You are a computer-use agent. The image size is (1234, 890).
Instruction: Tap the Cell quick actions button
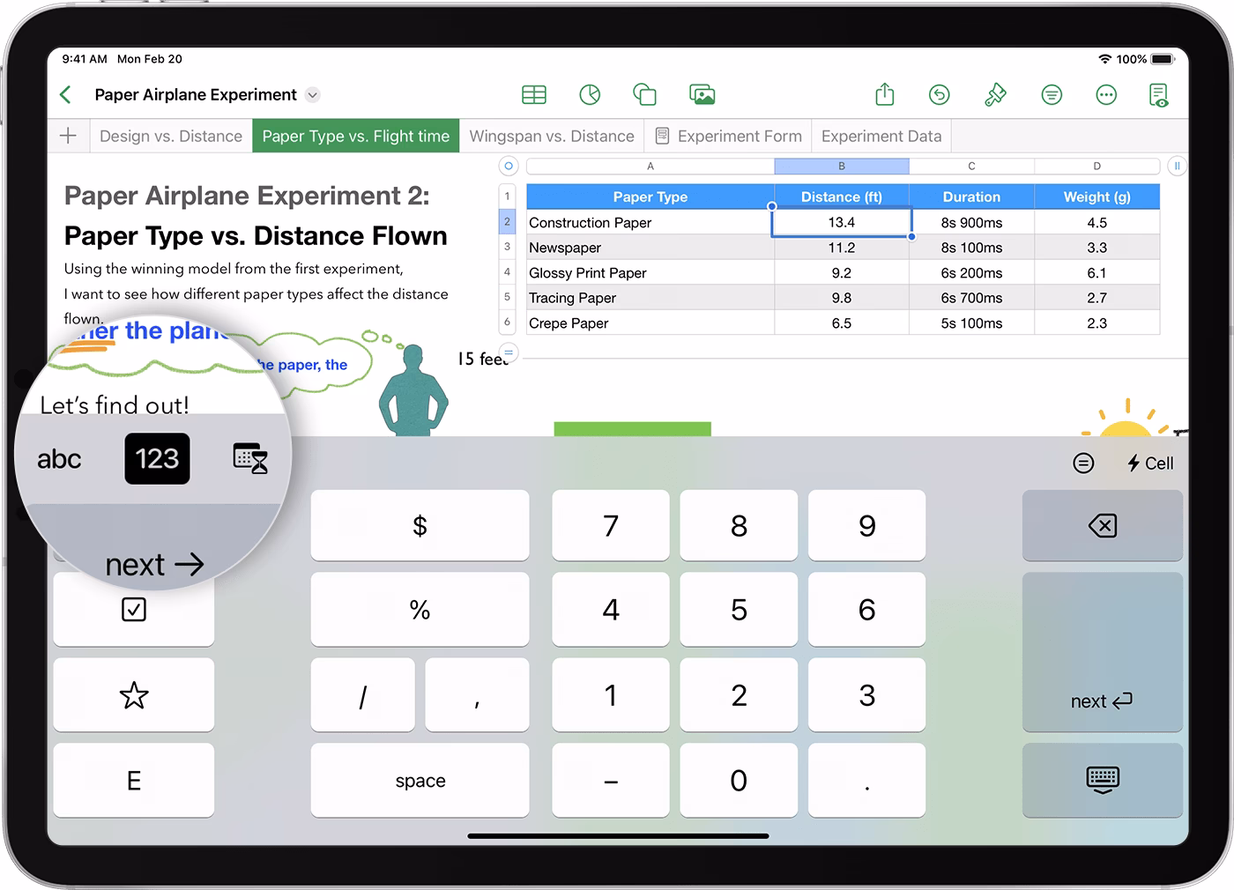pos(1149,462)
